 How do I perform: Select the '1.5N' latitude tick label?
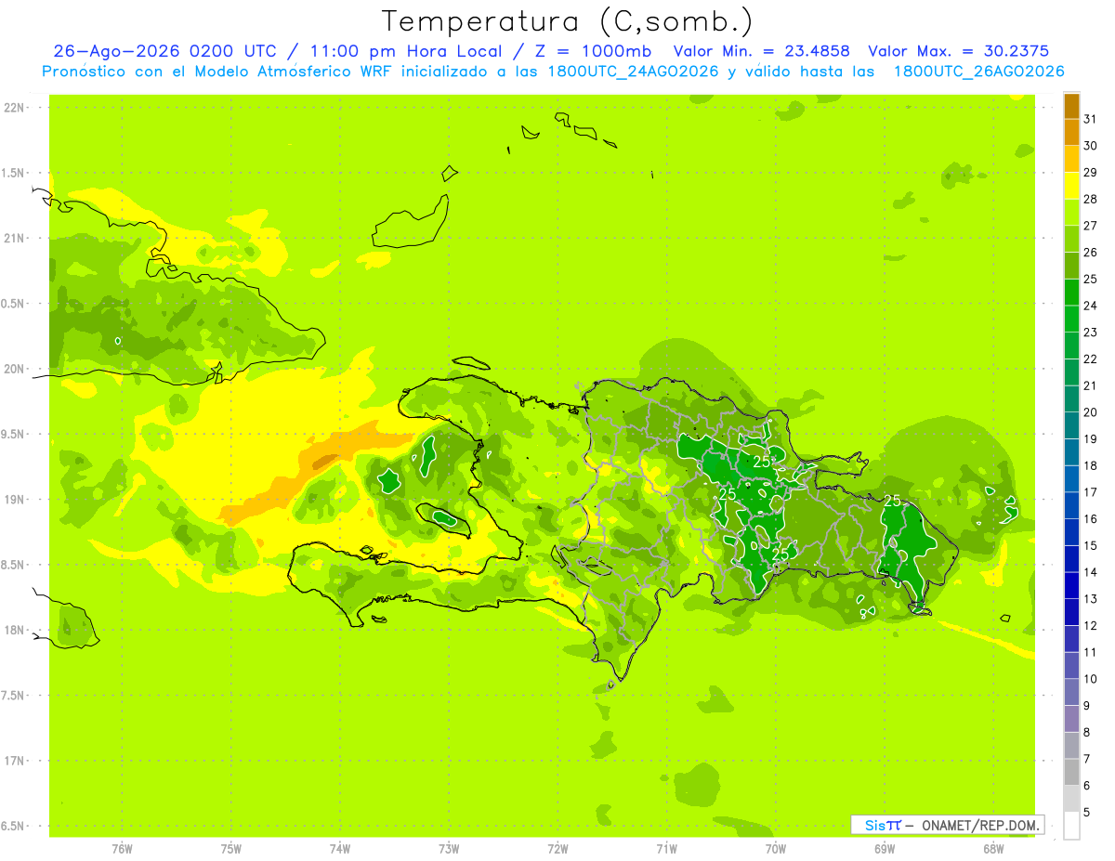[x=14, y=173]
